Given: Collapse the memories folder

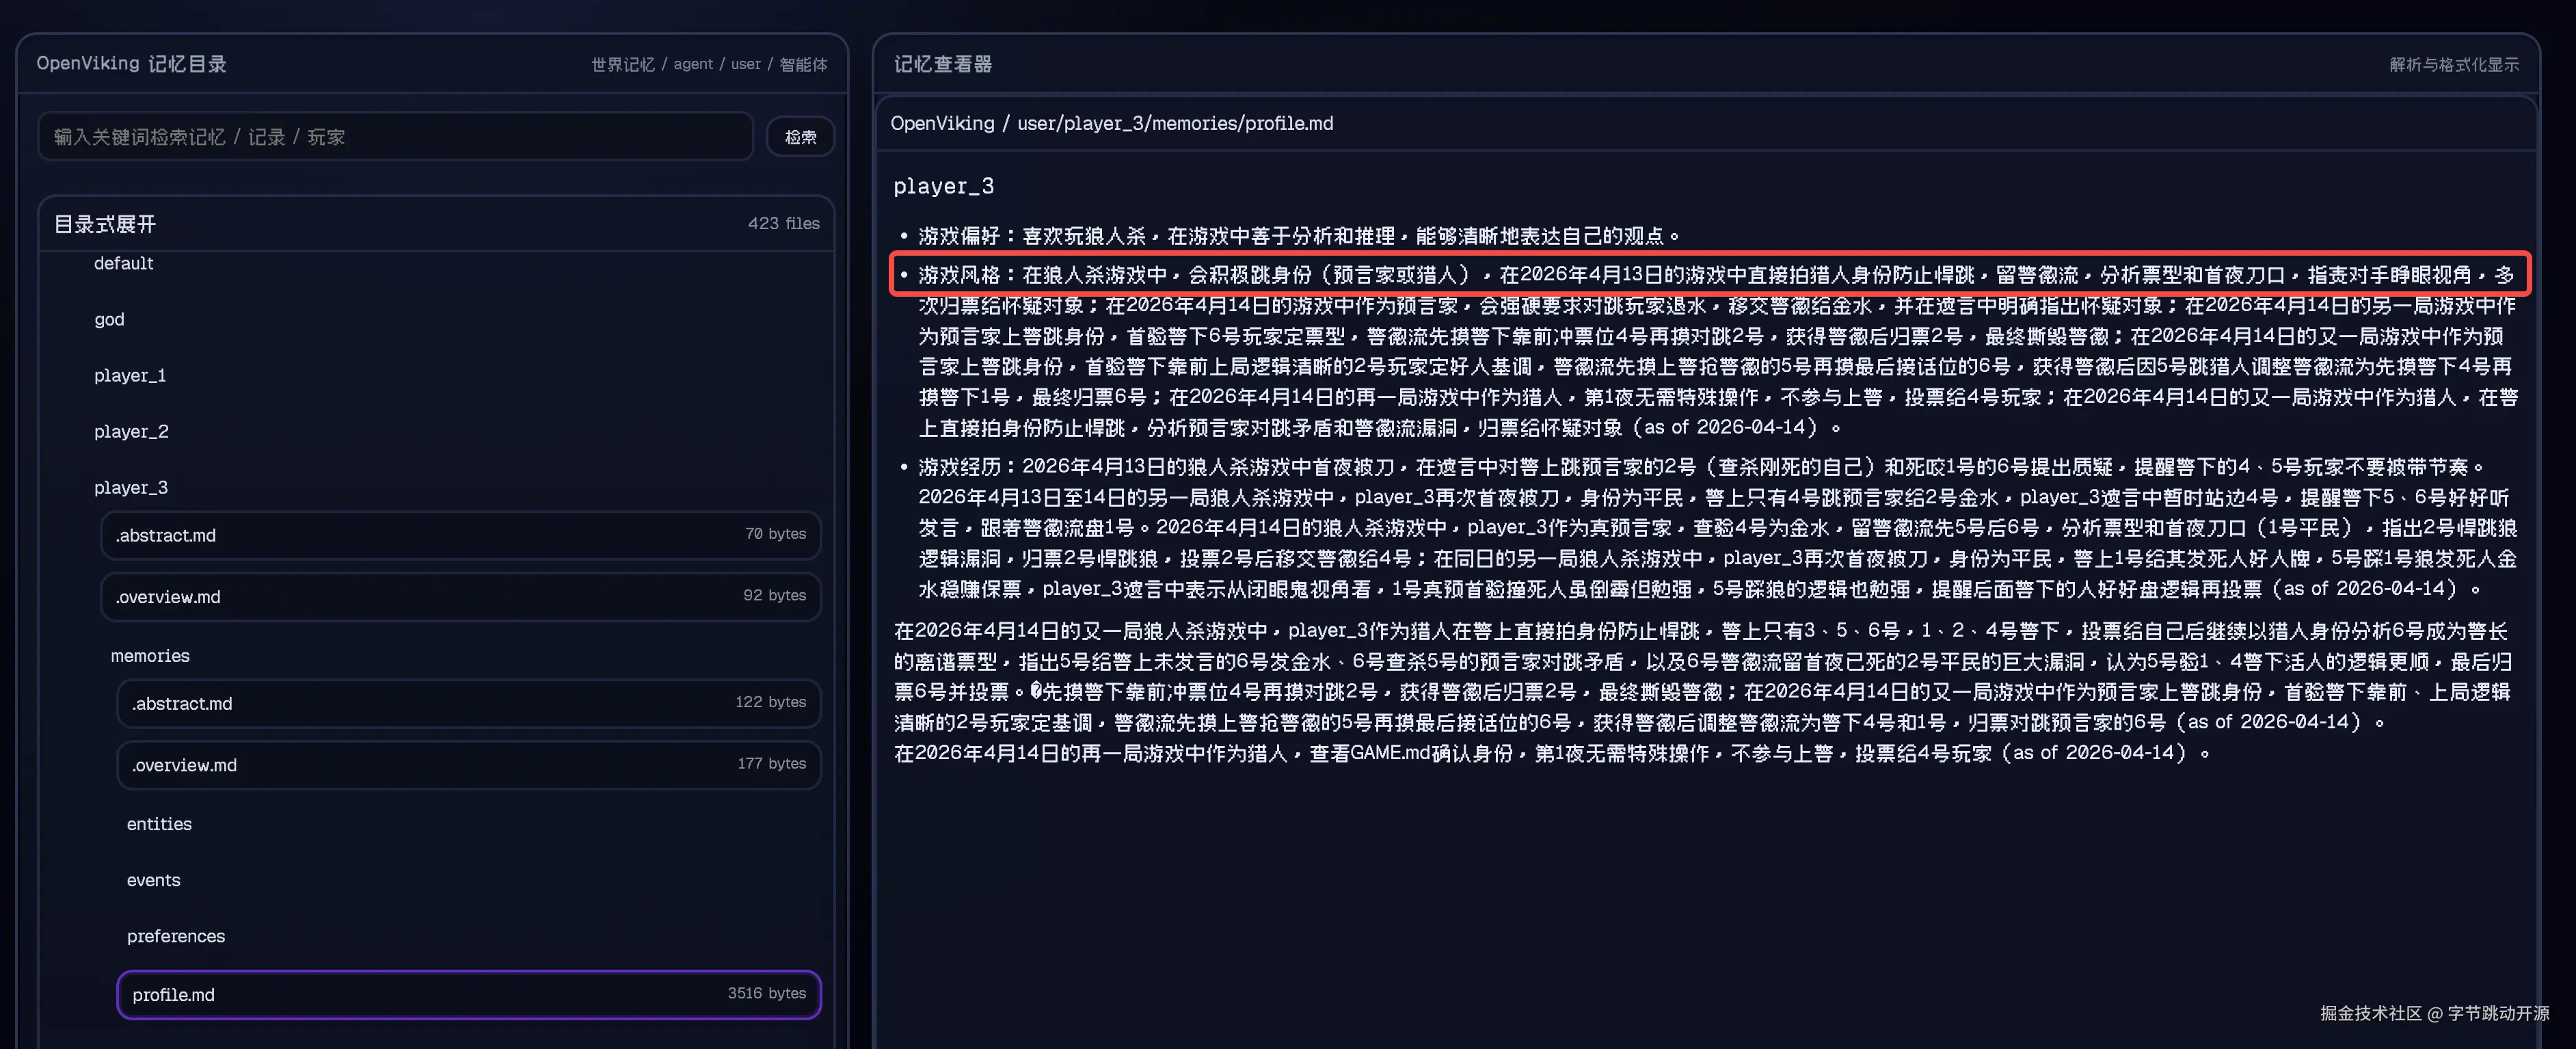Looking at the screenshot, I should 150,655.
